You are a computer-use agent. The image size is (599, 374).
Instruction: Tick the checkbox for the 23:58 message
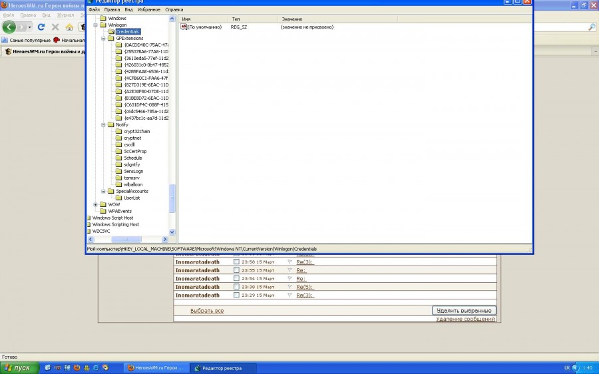coord(236,262)
